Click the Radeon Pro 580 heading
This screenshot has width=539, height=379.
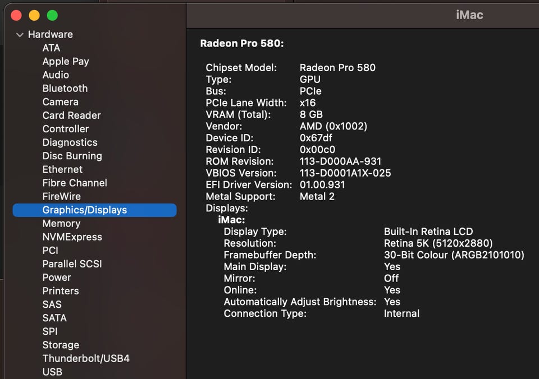242,43
